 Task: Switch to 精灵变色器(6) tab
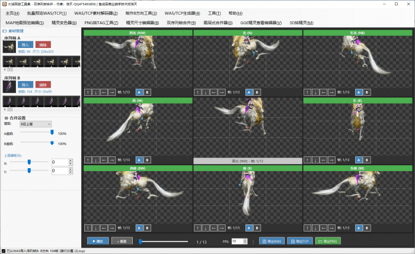[x=64, y=22]
